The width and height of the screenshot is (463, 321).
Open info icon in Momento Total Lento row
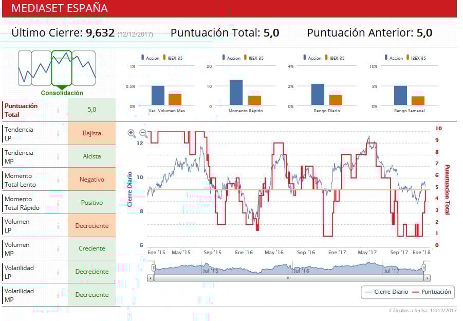click(58, 180)
